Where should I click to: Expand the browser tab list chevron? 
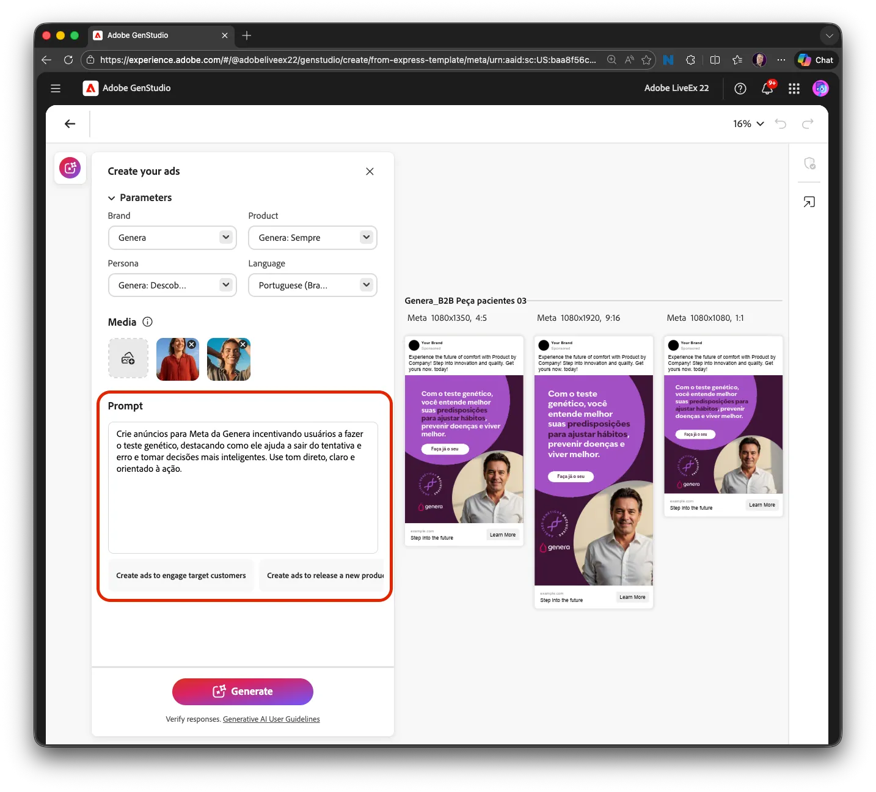coord(829,35)
